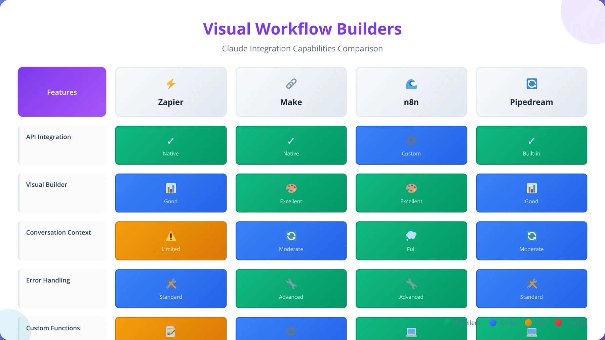Select the API Integration row label

pyautogui.click(x=48, y=137)
